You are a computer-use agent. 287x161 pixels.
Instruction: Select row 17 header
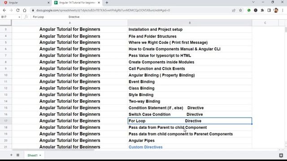(6, 121)
